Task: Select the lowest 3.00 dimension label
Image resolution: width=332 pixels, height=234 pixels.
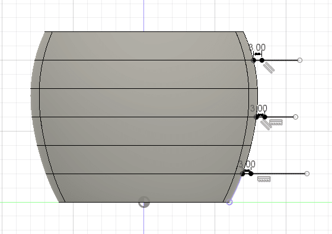Action: pos(247,164)
